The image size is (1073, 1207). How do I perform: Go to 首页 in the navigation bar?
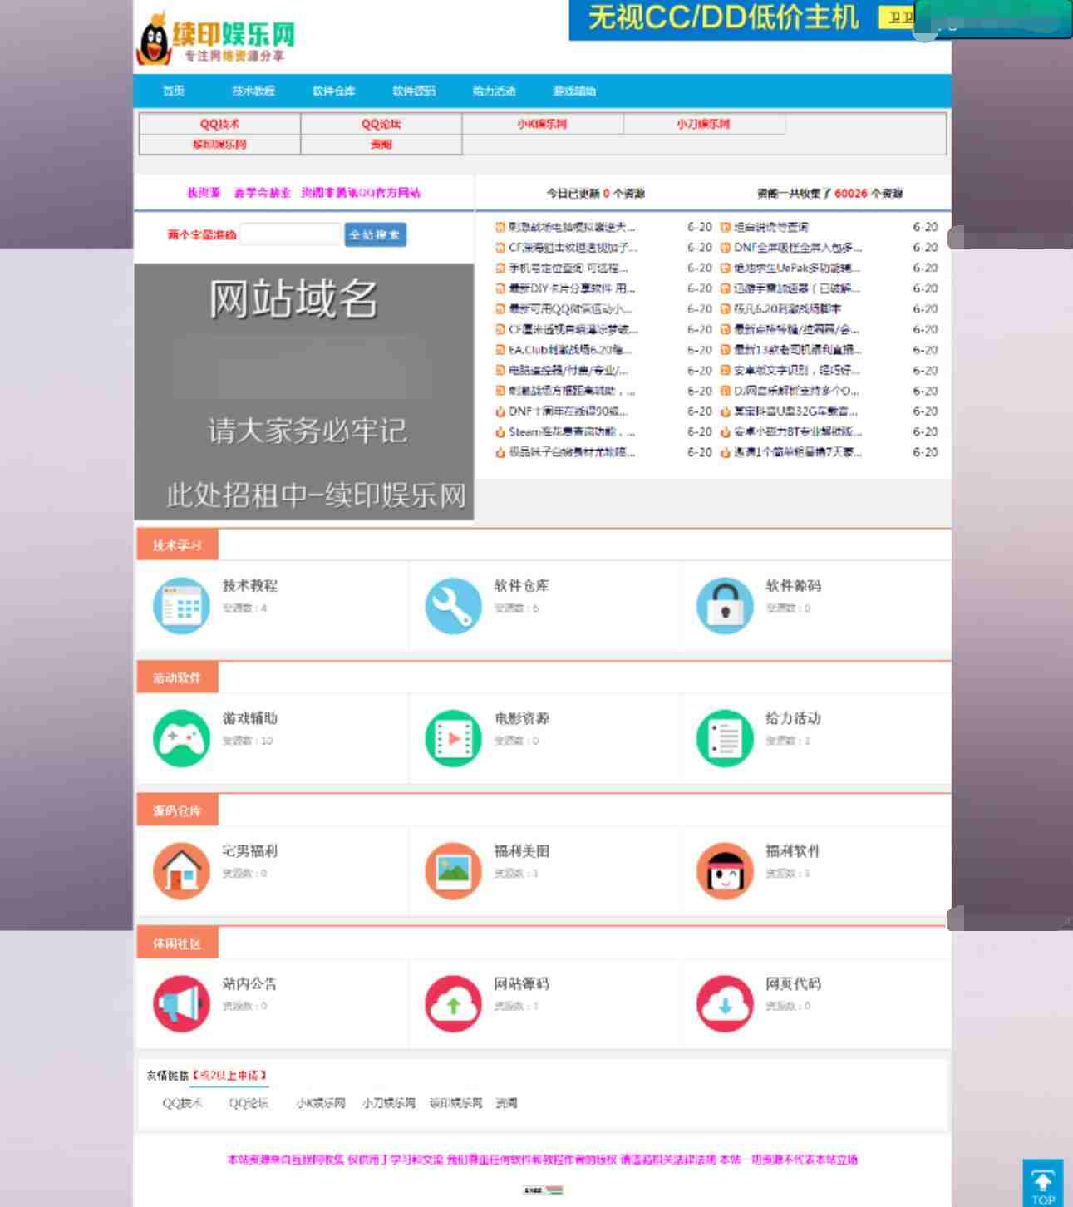tap(174, 91)
